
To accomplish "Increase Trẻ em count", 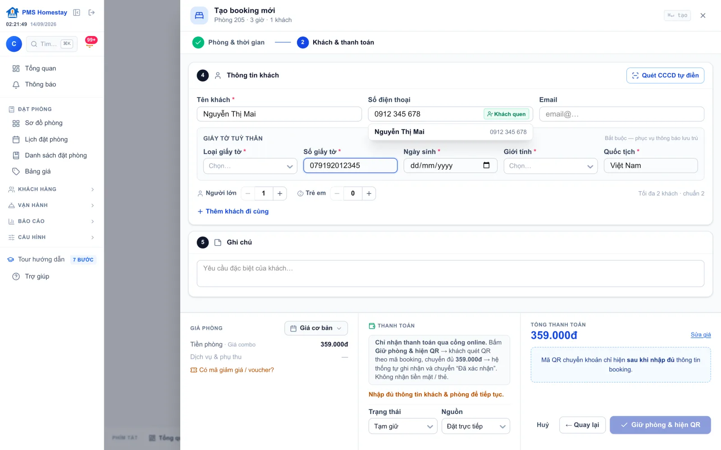I will click(369, 193).
